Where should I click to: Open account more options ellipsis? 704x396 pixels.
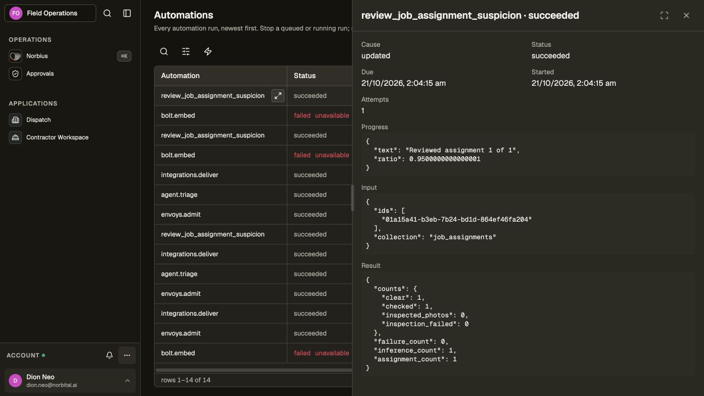[x=127, y=355]
